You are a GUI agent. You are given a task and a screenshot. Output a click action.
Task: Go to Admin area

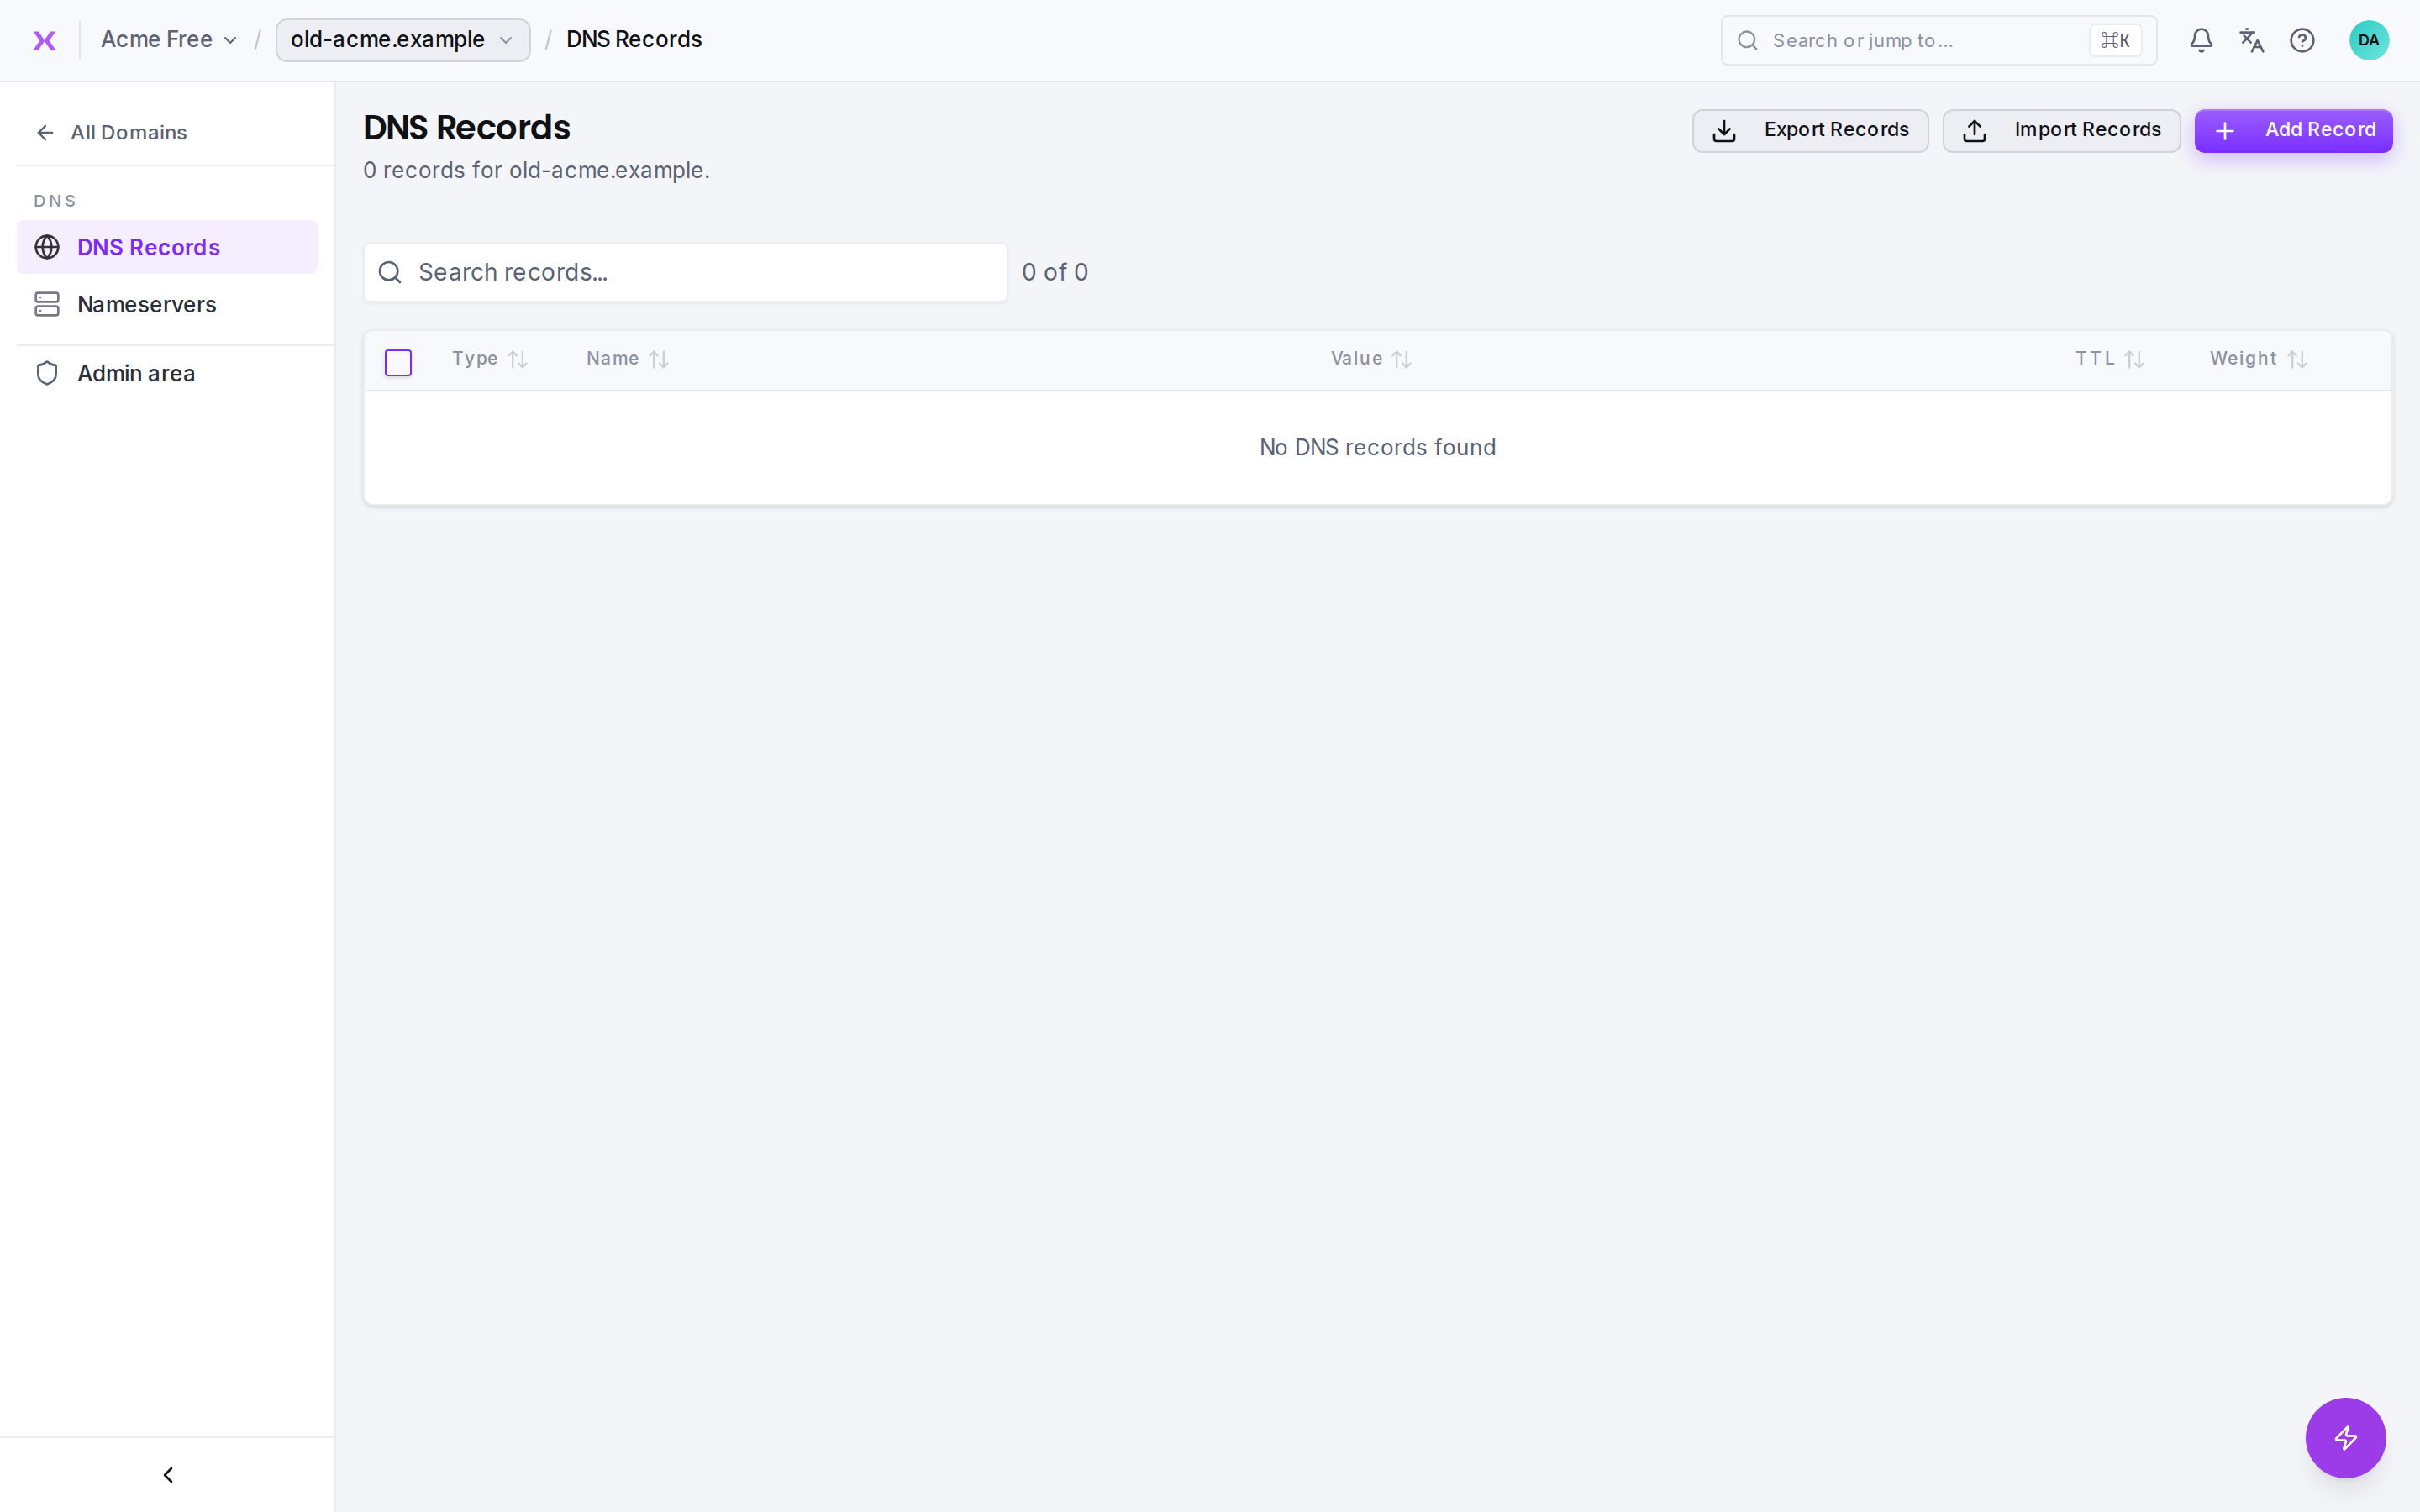click(167, 373)
